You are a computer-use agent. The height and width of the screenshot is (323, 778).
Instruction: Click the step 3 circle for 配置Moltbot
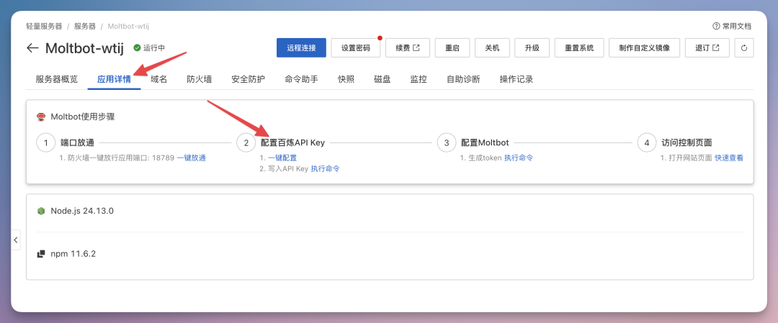pyautogui.click(x=447, y=142)
